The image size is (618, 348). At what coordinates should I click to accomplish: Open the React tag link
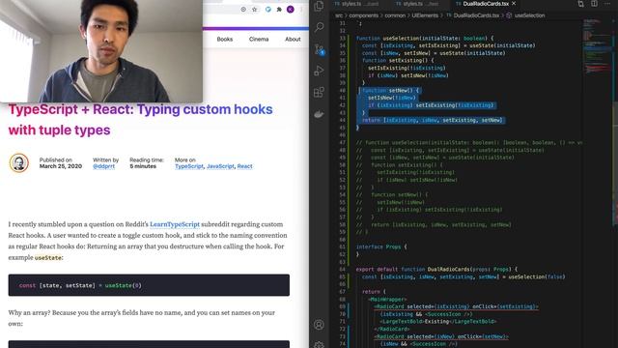[x=244, y=166]
